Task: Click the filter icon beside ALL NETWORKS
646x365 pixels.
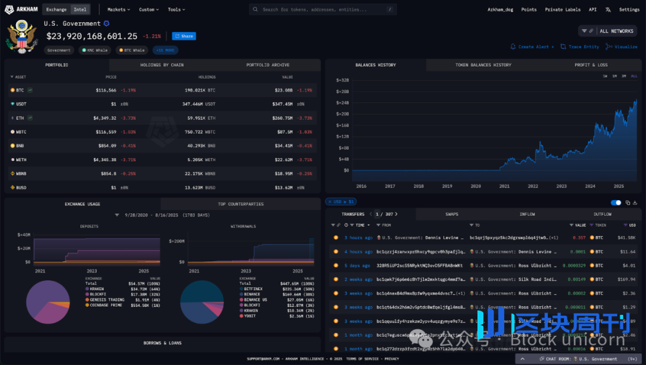Action: pos(584,31)
